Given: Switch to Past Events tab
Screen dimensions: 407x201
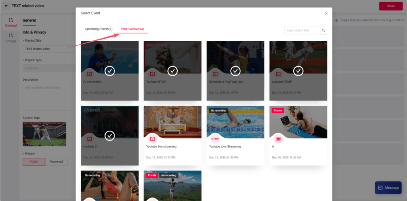Looking at the screenshot, I should [132, 29].
